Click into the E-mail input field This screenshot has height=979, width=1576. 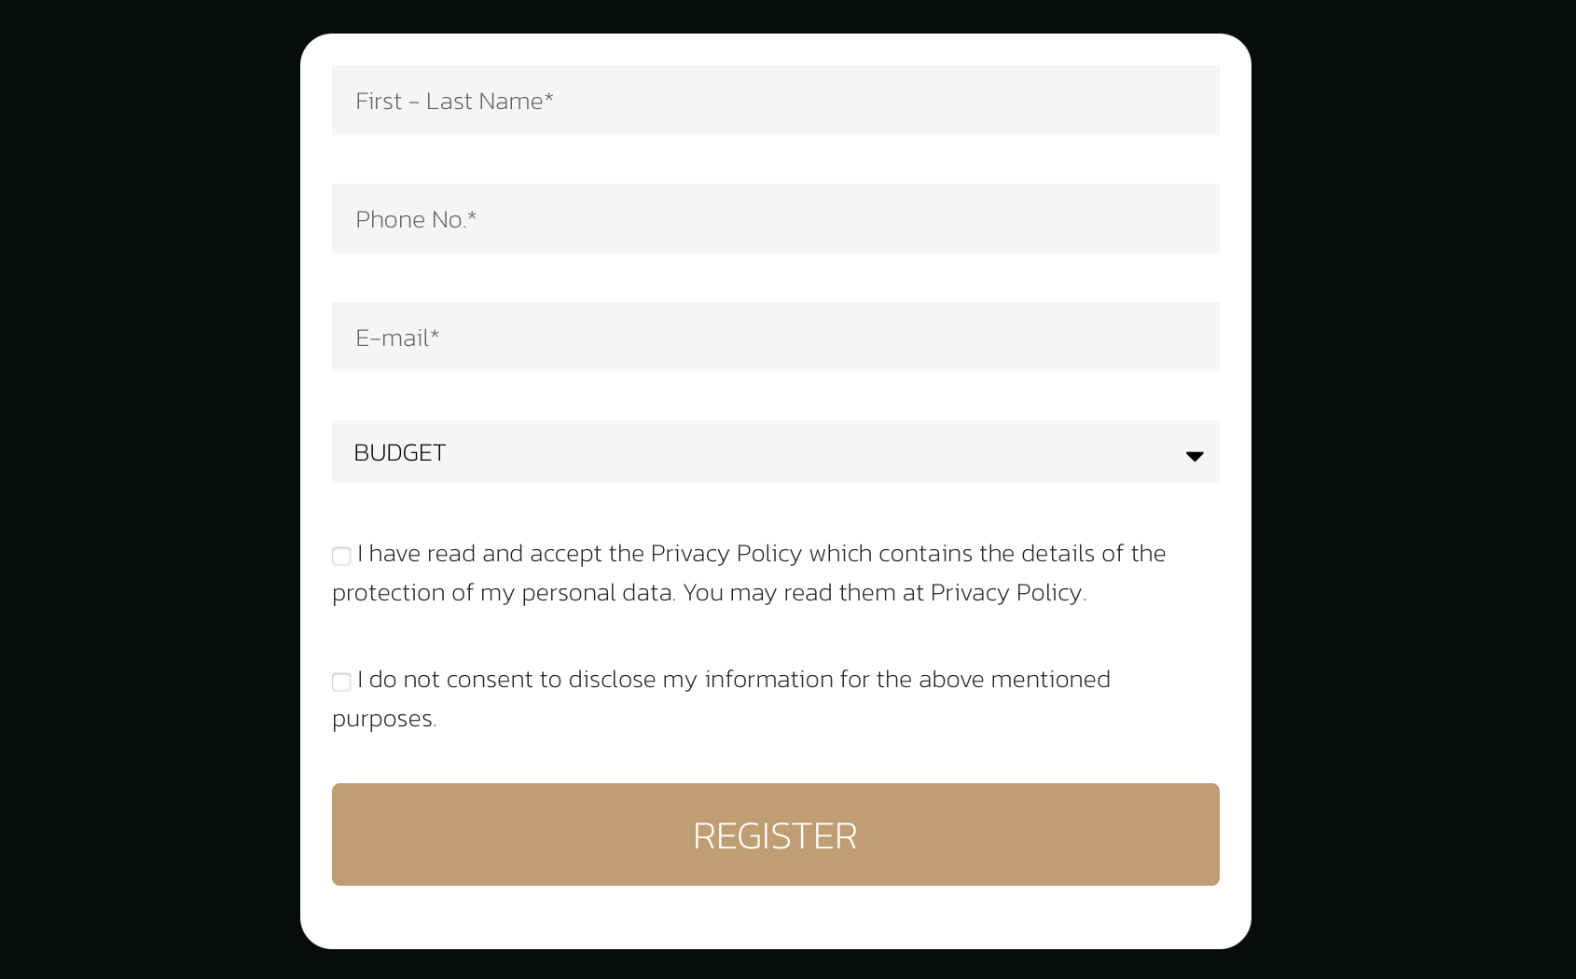click(x=776, y=337)
